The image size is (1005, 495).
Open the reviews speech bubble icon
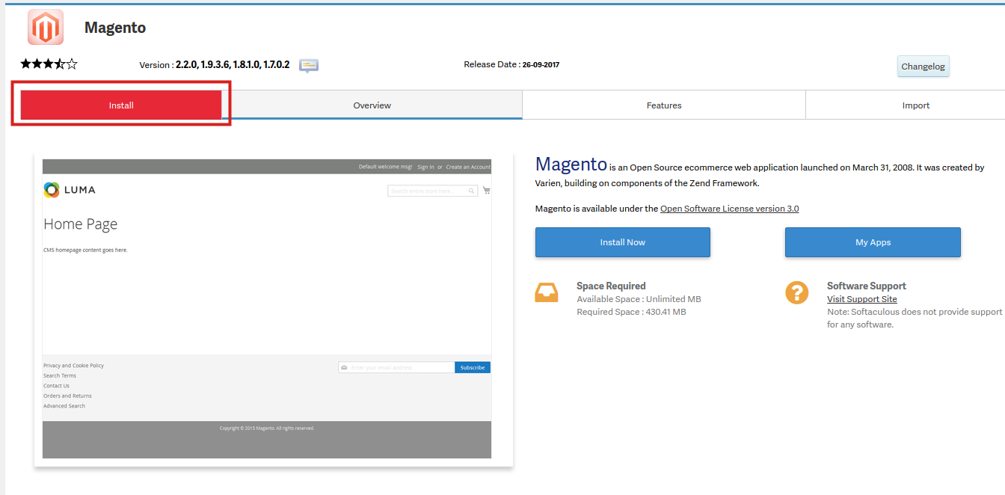click(x=309, y=65)
